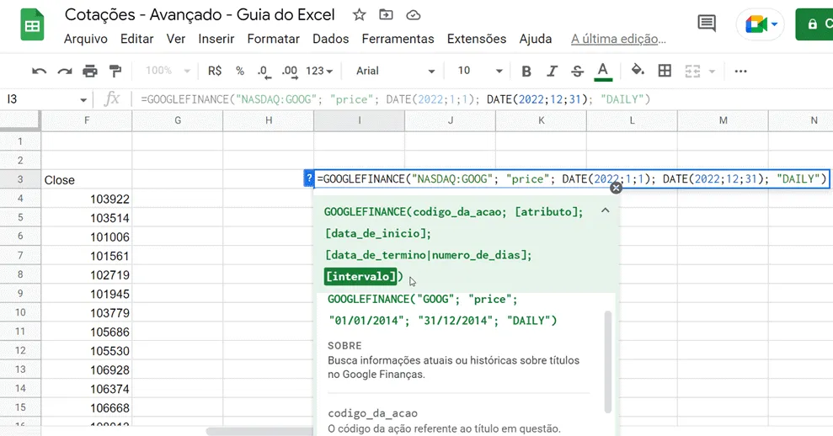
Task: Select row 3 header
Action: [x=20, y=179]
